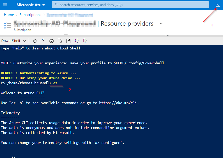
Task: Click the 'az' command in the prompt
Action: click(55, 83)
